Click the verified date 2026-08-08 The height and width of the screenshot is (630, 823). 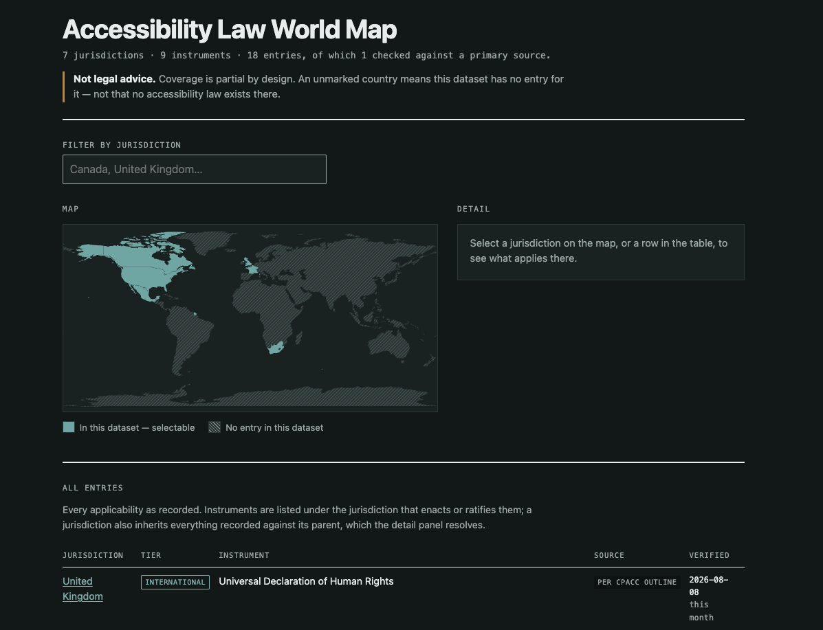(709, 586)
